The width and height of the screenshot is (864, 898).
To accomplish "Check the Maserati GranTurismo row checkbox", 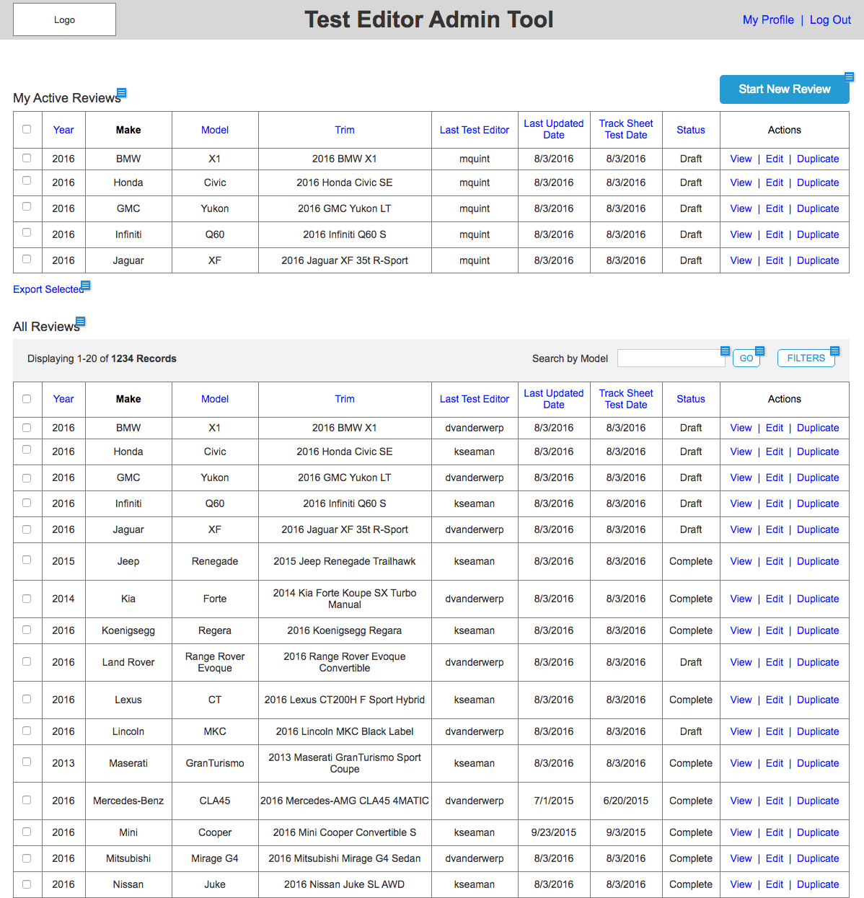I will tap(27, 761).
